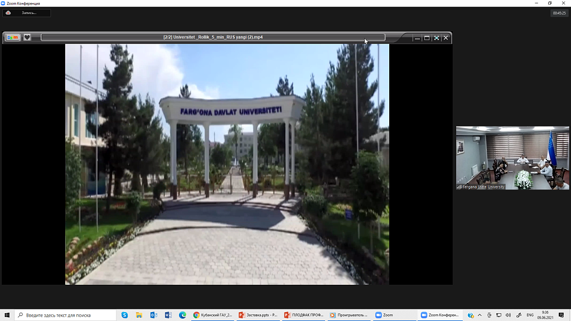Screen dimensions: 571x321
Task: Switch to the Проигрыватель player taskbar item
Action: (x=349, y=315)
